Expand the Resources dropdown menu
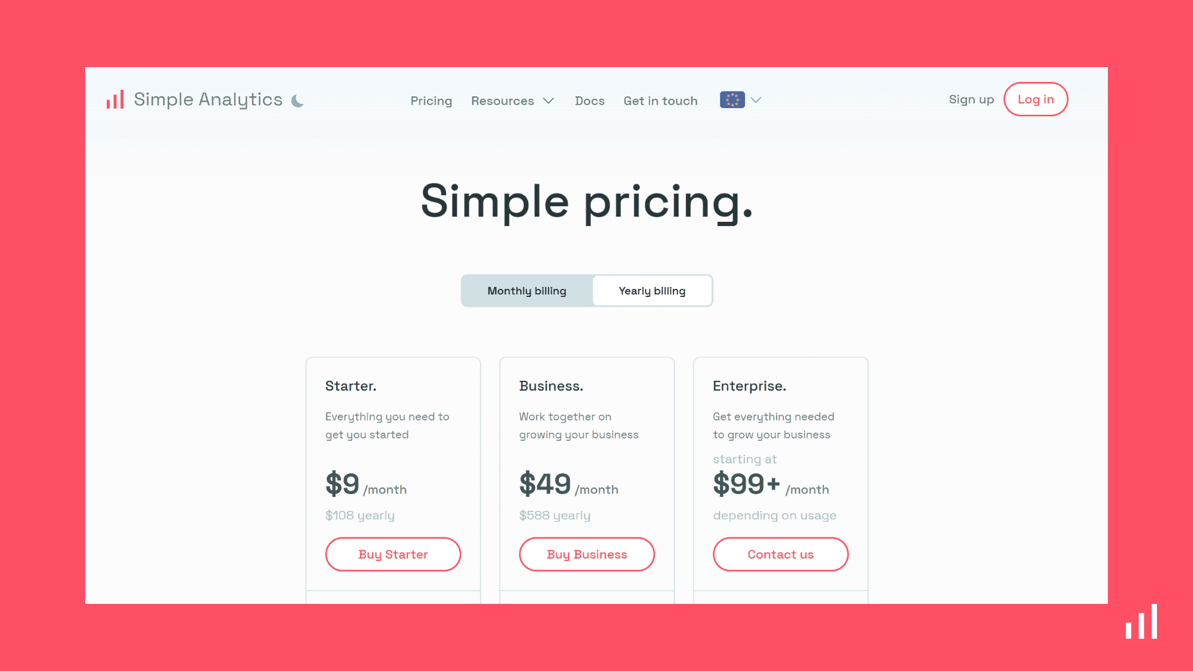 (x=513, y=100)
